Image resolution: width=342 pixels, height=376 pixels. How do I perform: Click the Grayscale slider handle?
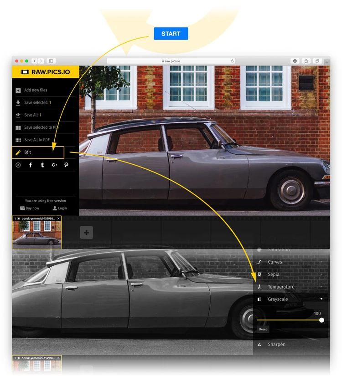pos(321,320)
